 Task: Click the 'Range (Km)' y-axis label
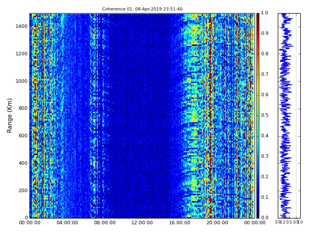(x=9, y=116)
